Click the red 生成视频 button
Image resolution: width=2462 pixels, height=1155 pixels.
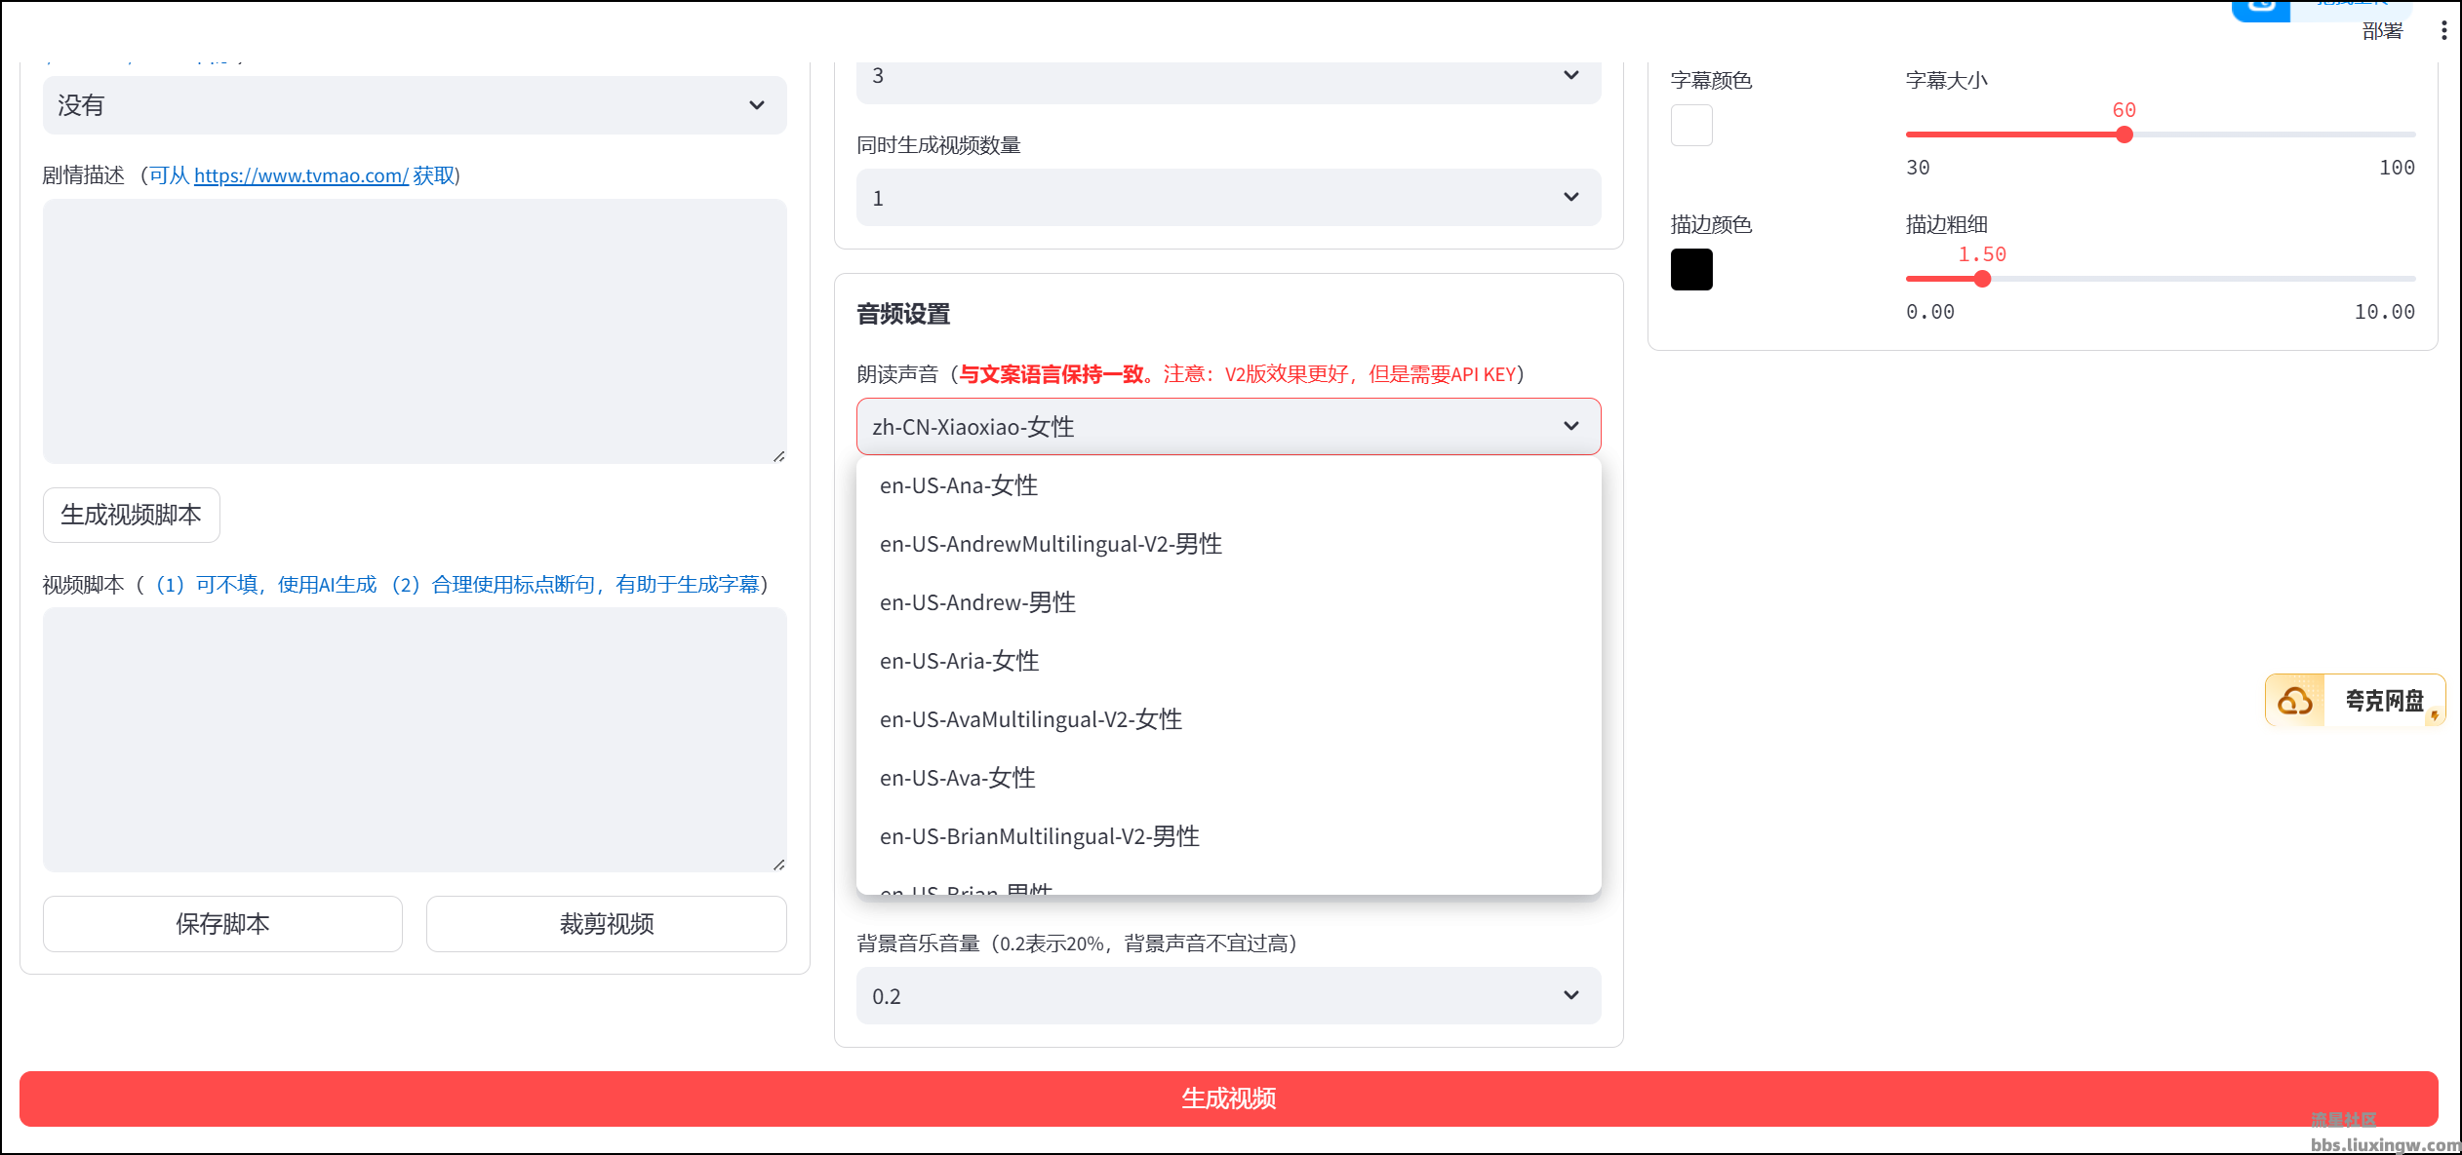(1228, 1098)
